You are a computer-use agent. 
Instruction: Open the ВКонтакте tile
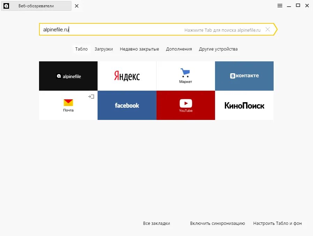click(244, 76)
